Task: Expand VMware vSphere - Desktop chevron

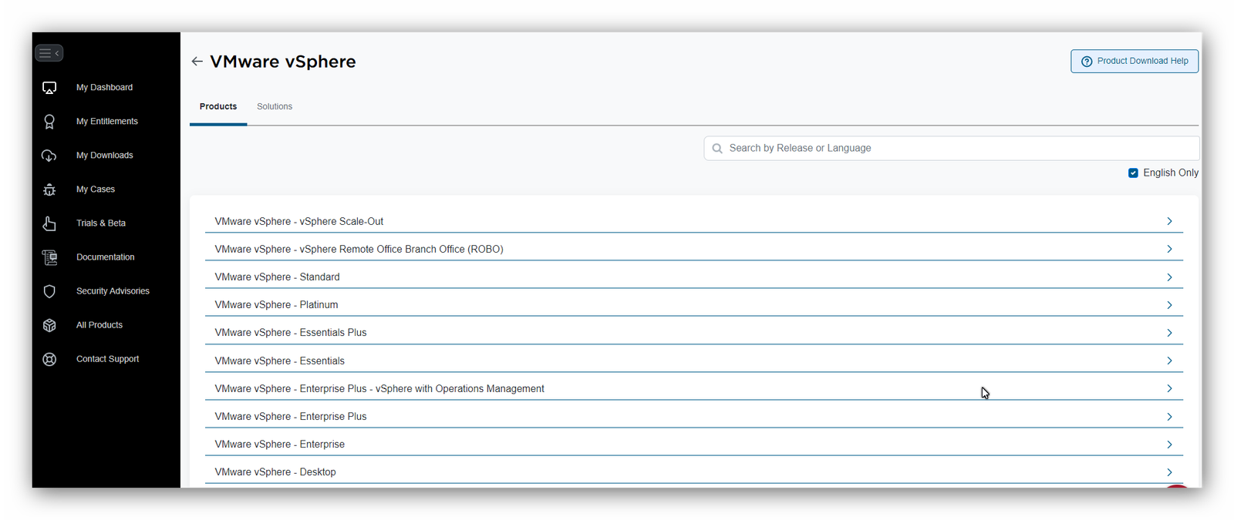Action: click(x=1169, y=472)
